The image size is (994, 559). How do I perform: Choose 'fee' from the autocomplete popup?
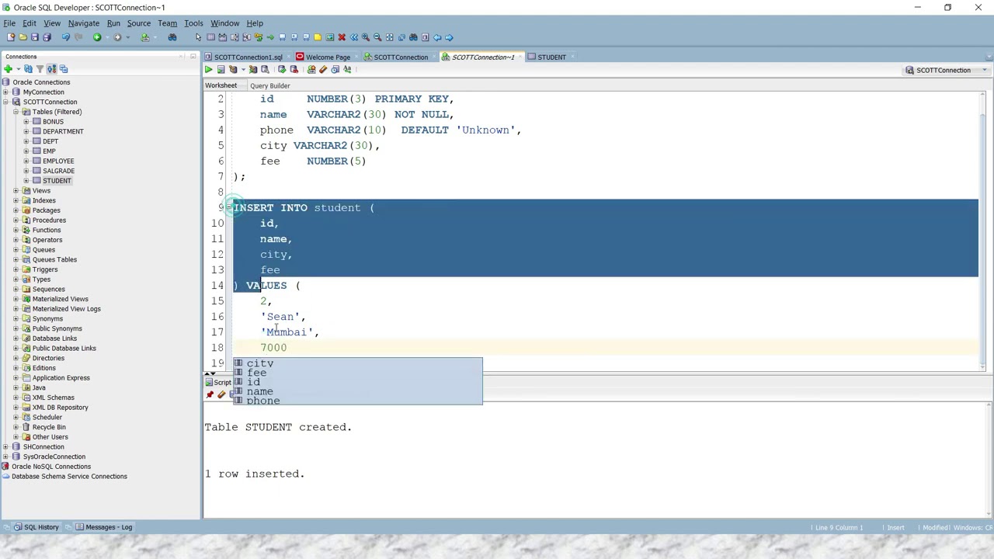(357, 373)
